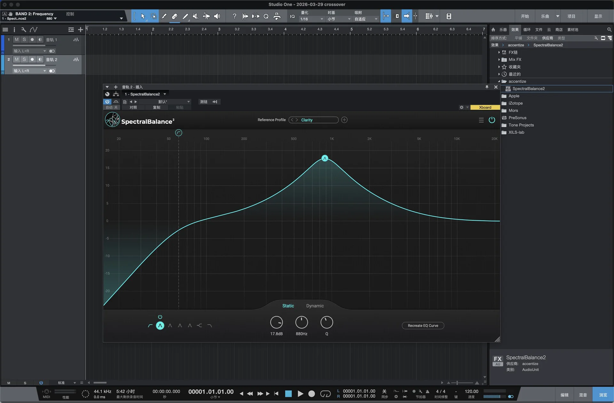Open the 循环 browser tab

[527, 29]
